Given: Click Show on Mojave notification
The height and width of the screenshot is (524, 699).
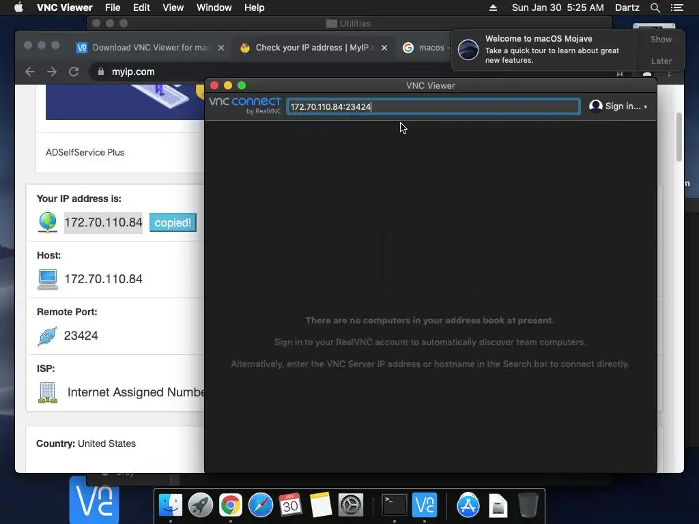Looking at the screenshot, I should tap(661, 39).
